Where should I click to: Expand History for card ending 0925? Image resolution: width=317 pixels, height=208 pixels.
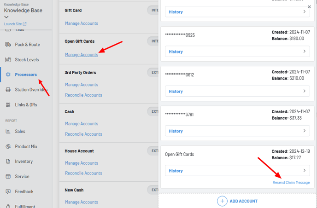click(237, 52)
